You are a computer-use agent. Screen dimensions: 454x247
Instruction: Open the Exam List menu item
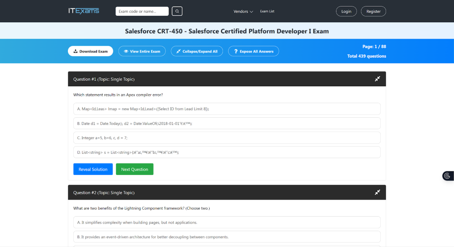[x=267, y=11]
